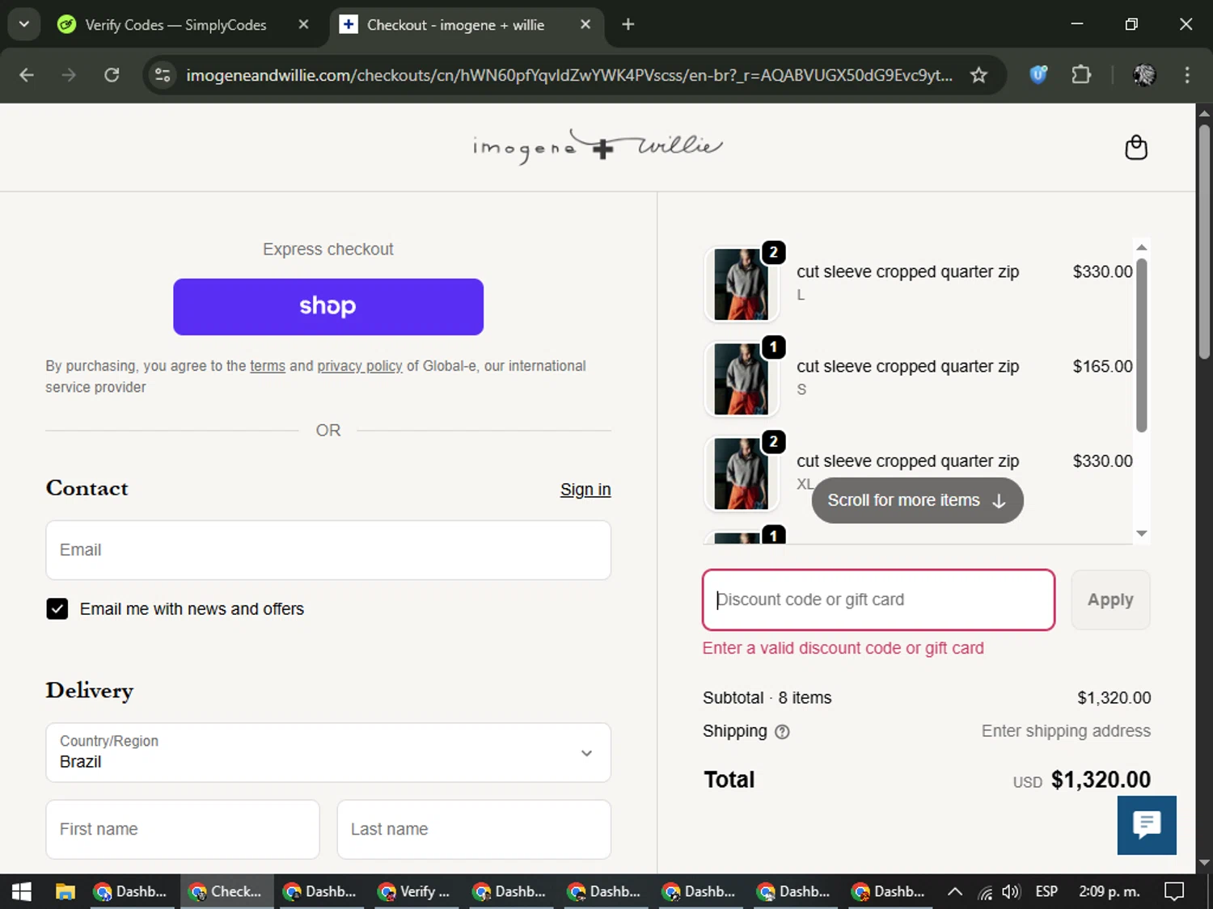Screen dimensions: 1213x909
Task: Select the Subtotal · 8 items label
Action: [767, 698]
